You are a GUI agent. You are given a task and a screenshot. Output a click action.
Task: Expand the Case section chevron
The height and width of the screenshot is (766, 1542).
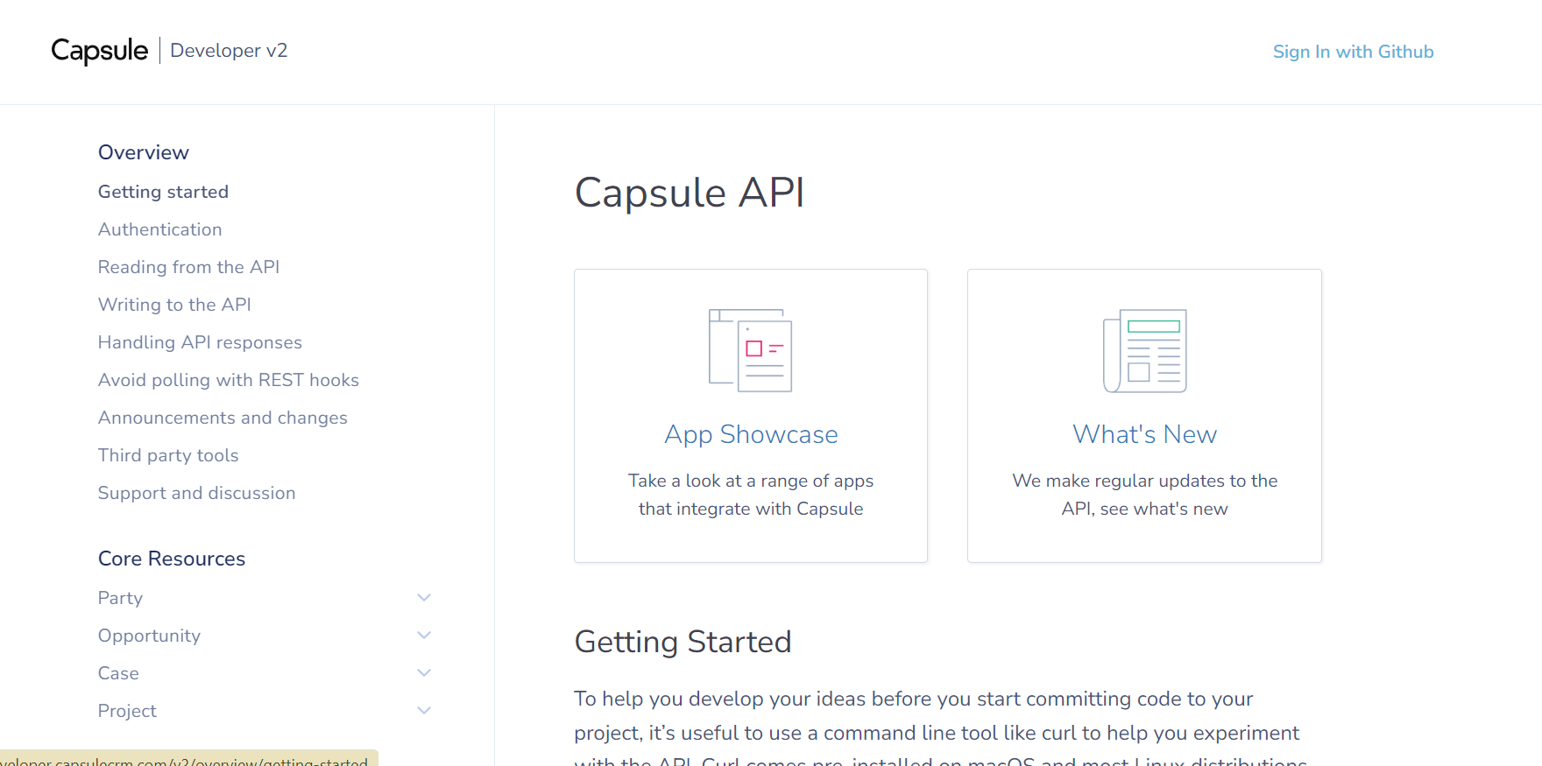(x=424, y=673)
